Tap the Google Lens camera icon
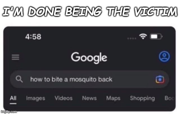Screen dimensions: 180x114 coord(160,79)
